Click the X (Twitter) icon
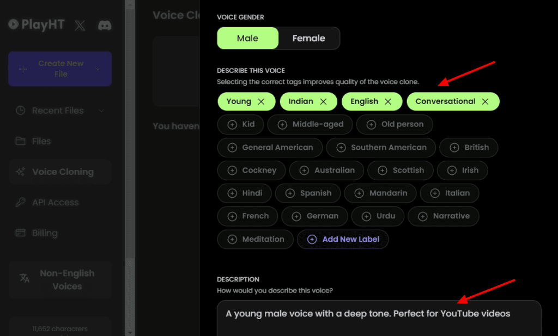The image size is (558, 336). pos(80,25)
